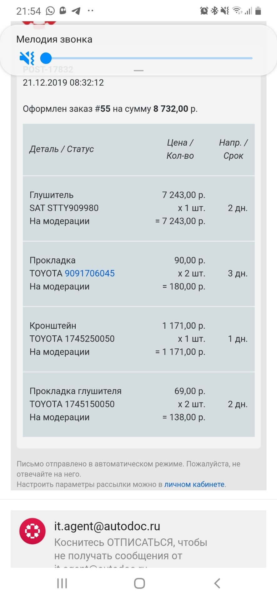Open the личном кабинете link
Viewport: 277px width, 600px height.
click(194, 484)
